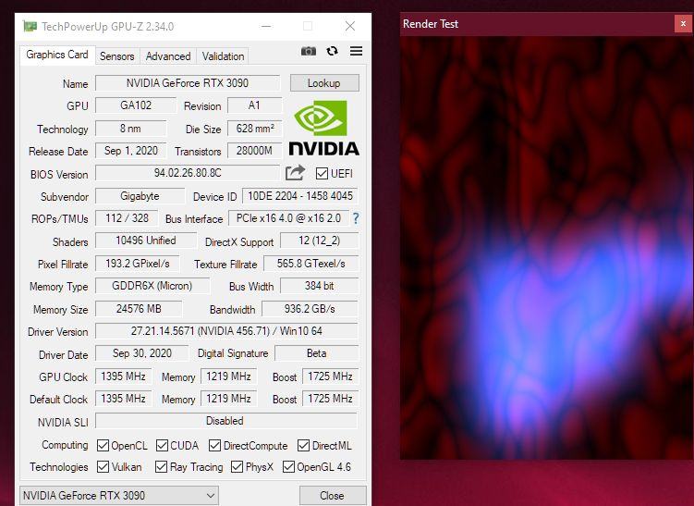Image resolution: width=694 pixels, height=506 pixels.
Task: Select the Graphics Card tab
Action: coord(57,55)
